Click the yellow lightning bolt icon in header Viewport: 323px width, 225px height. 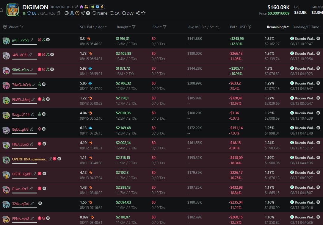(x=102, y=7)
